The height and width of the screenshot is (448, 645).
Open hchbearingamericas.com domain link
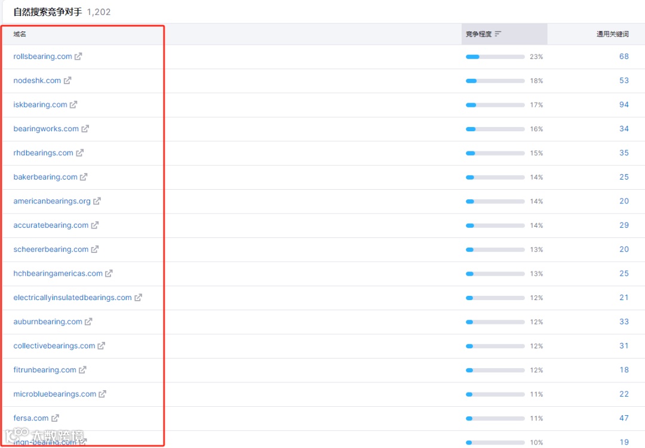coord(58,273)
